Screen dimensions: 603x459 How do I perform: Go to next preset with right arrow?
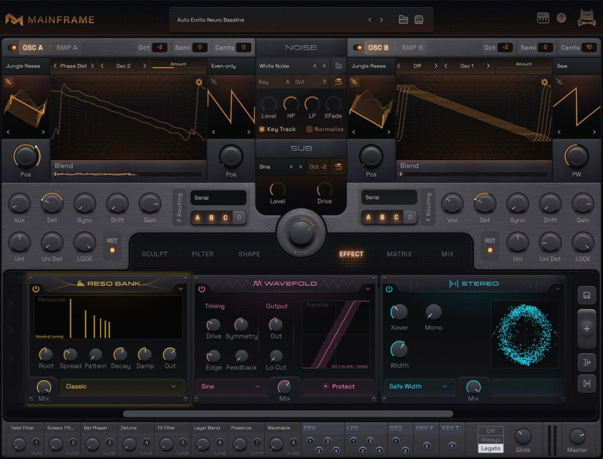click(382, 19)
